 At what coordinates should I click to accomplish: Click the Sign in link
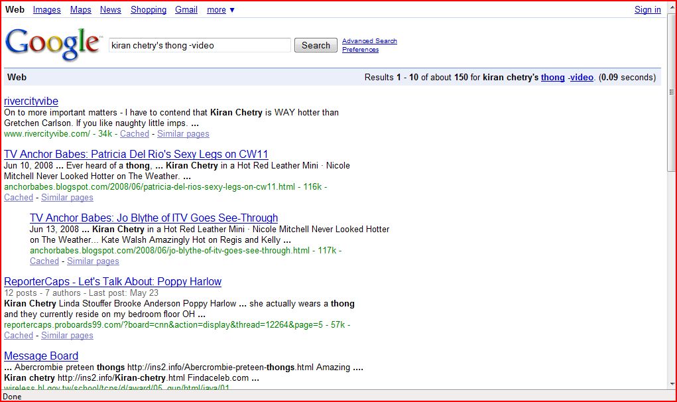pyautogui.click(x=648, y=9)
